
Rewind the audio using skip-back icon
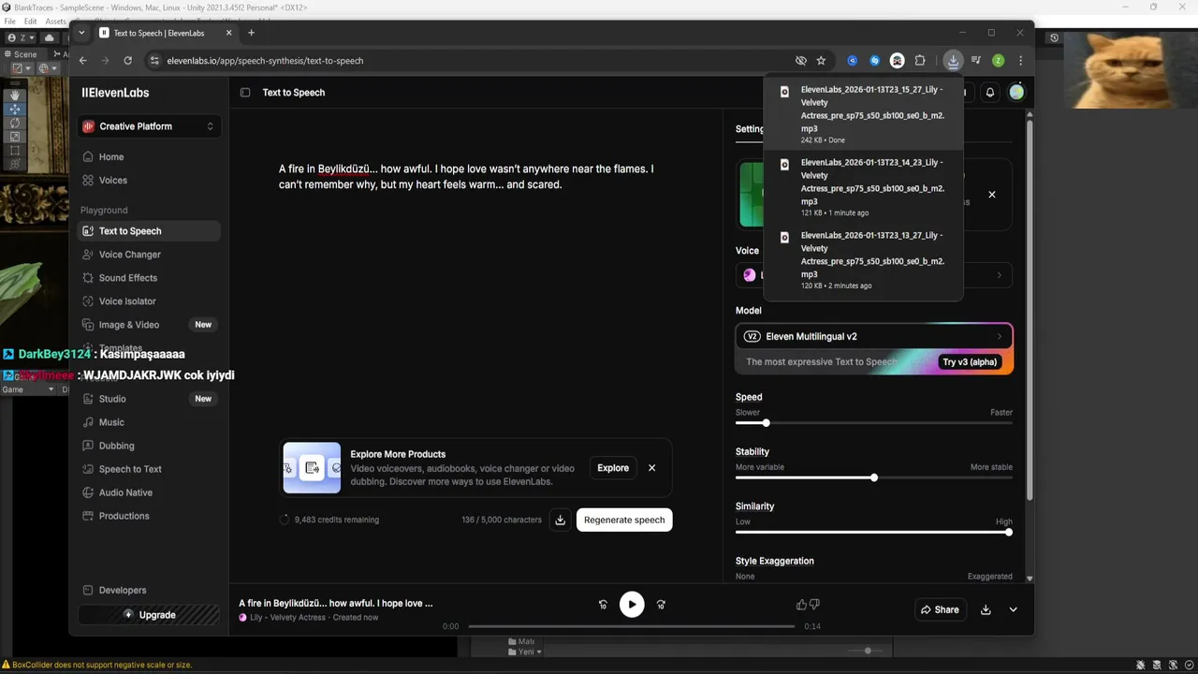point(603,605)
